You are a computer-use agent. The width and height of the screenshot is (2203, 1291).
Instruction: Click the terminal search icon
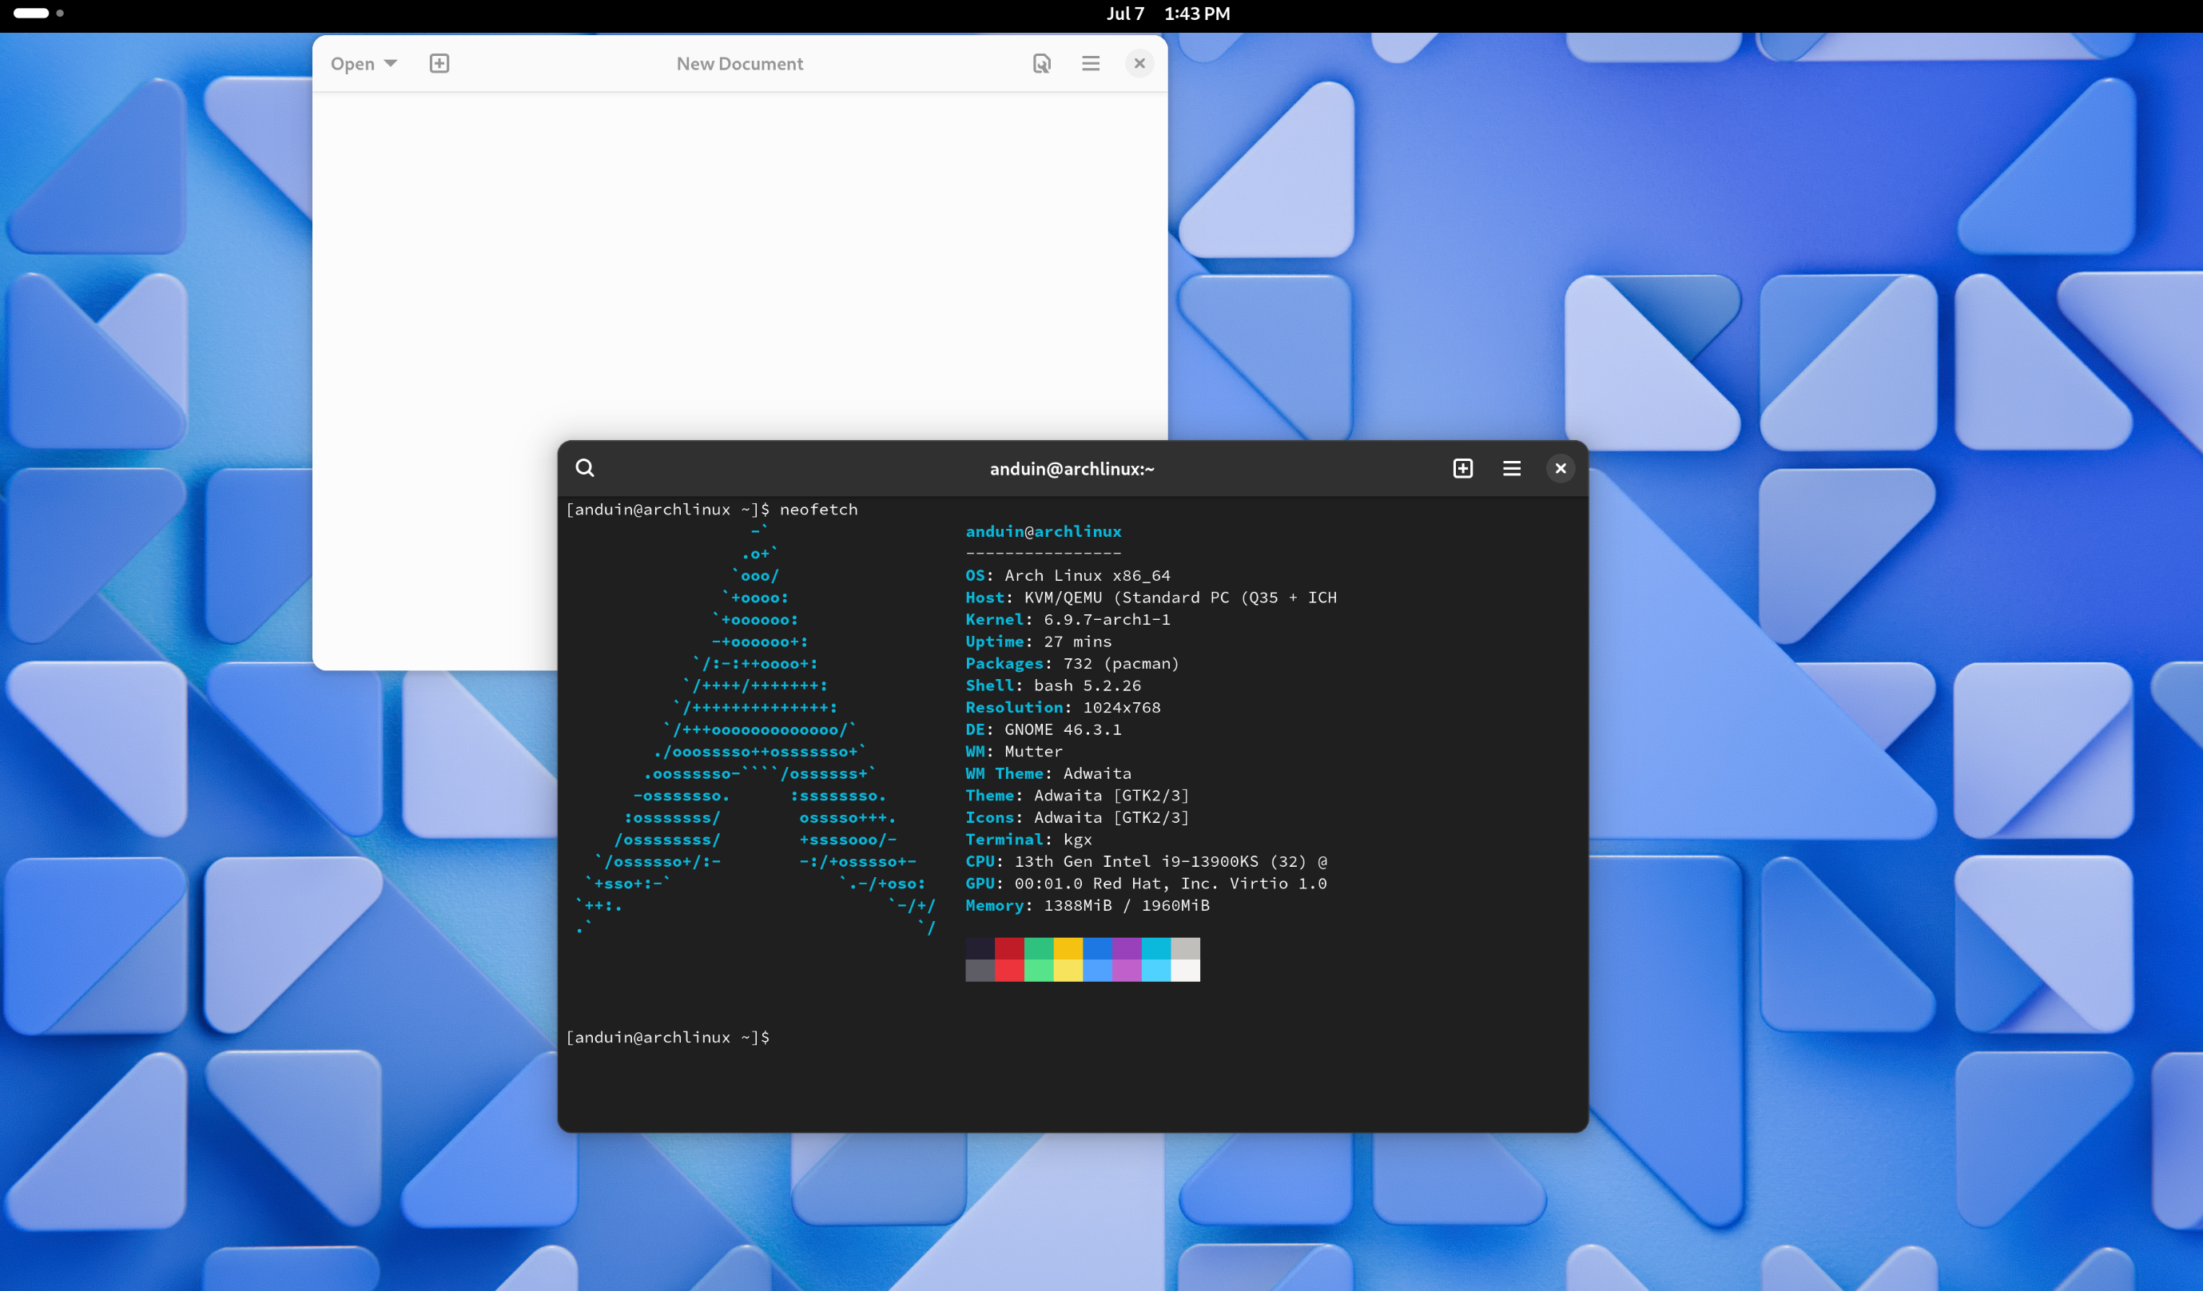click(585, 467)
